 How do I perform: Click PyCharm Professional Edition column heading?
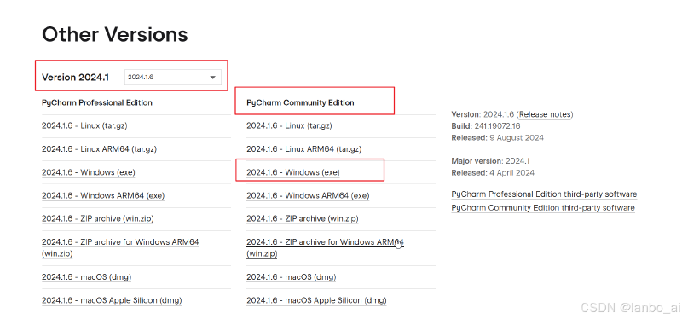tap(97, 102)
